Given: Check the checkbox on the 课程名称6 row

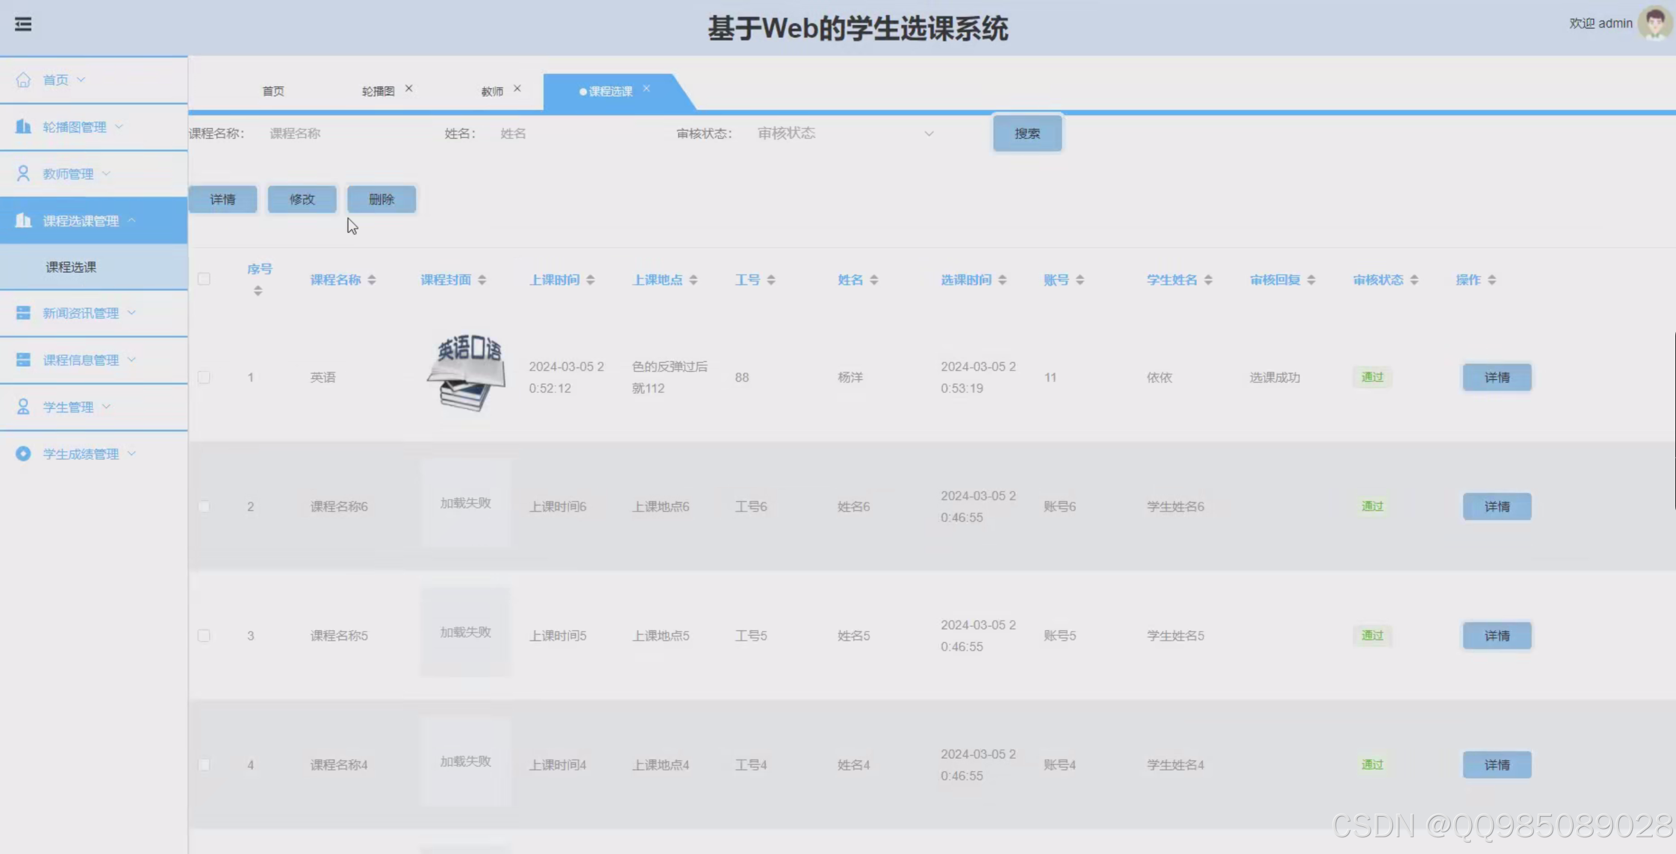Looking at the screenshot, I should (x=204, y=505).
